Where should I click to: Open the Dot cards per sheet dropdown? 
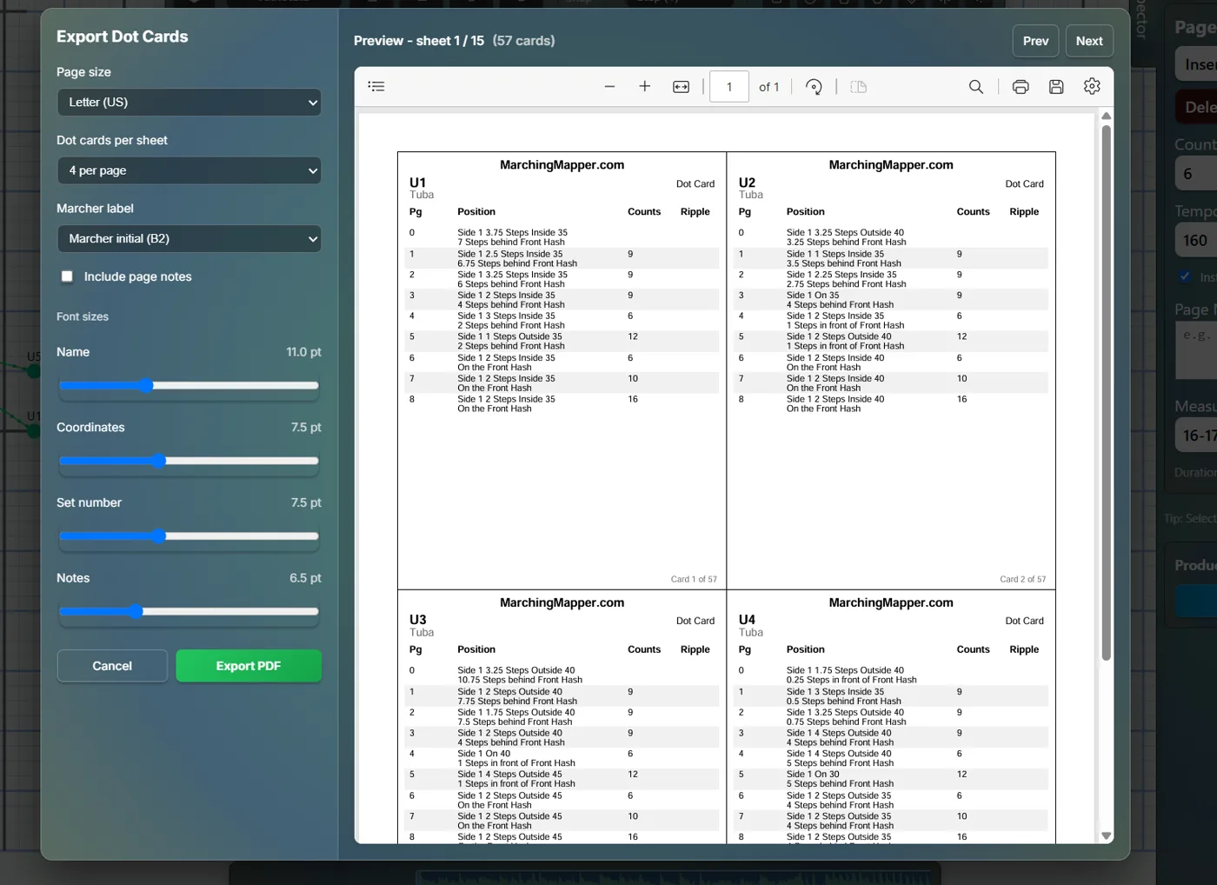[189, 170]
